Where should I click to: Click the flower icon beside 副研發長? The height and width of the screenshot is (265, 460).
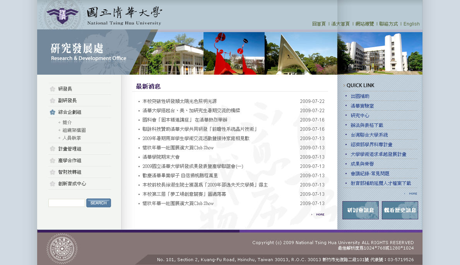tap(53, 101)
